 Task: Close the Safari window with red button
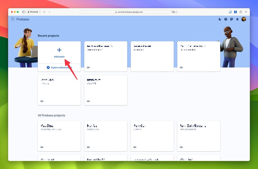(x=12, y=12)
